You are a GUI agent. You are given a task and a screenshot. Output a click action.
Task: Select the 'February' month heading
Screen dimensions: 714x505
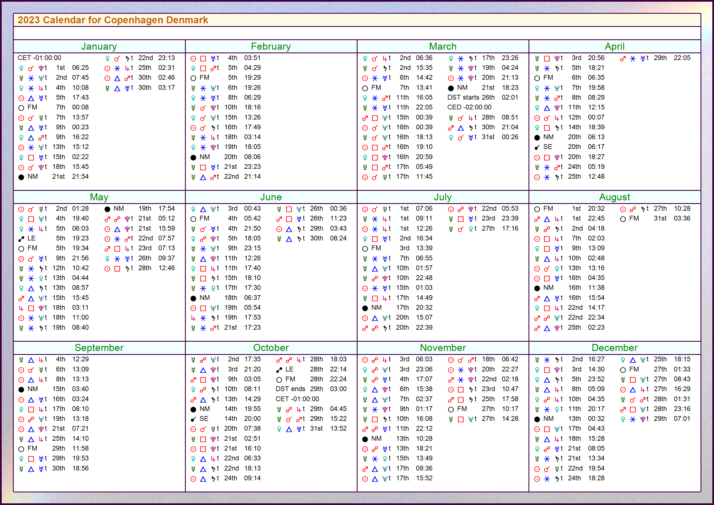click(x=271, y=46)
